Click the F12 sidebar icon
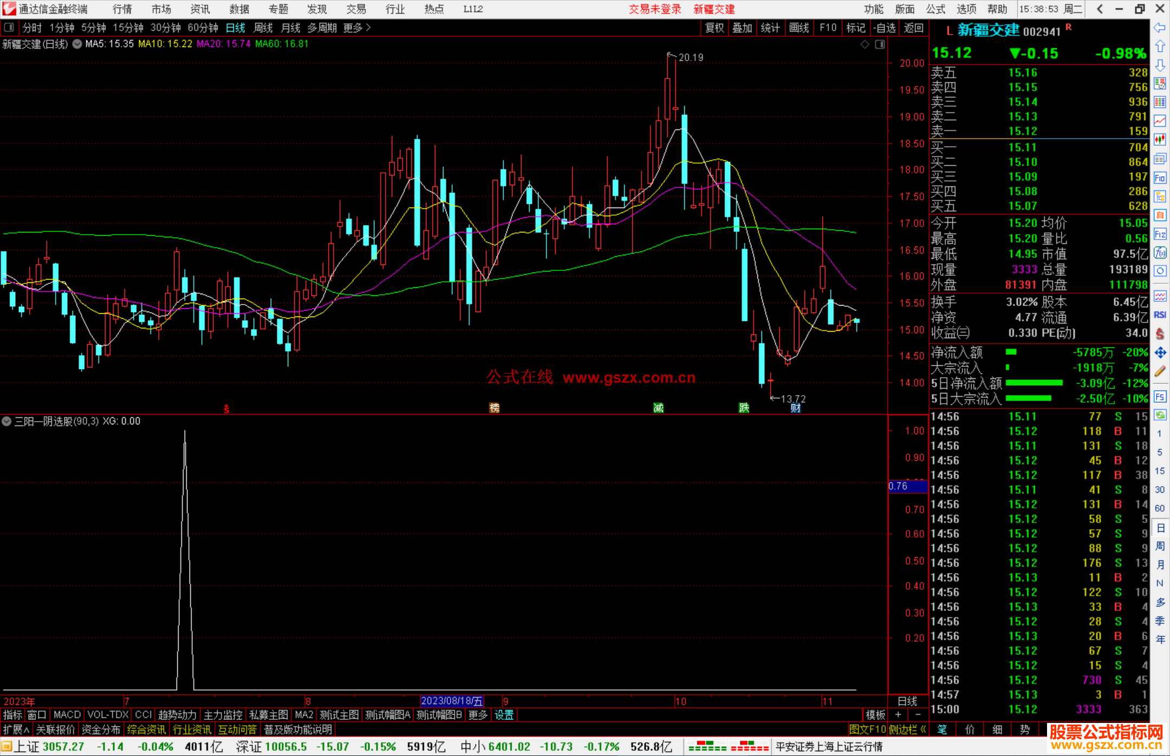The image size is (1170, 756). click(1160, 234)
